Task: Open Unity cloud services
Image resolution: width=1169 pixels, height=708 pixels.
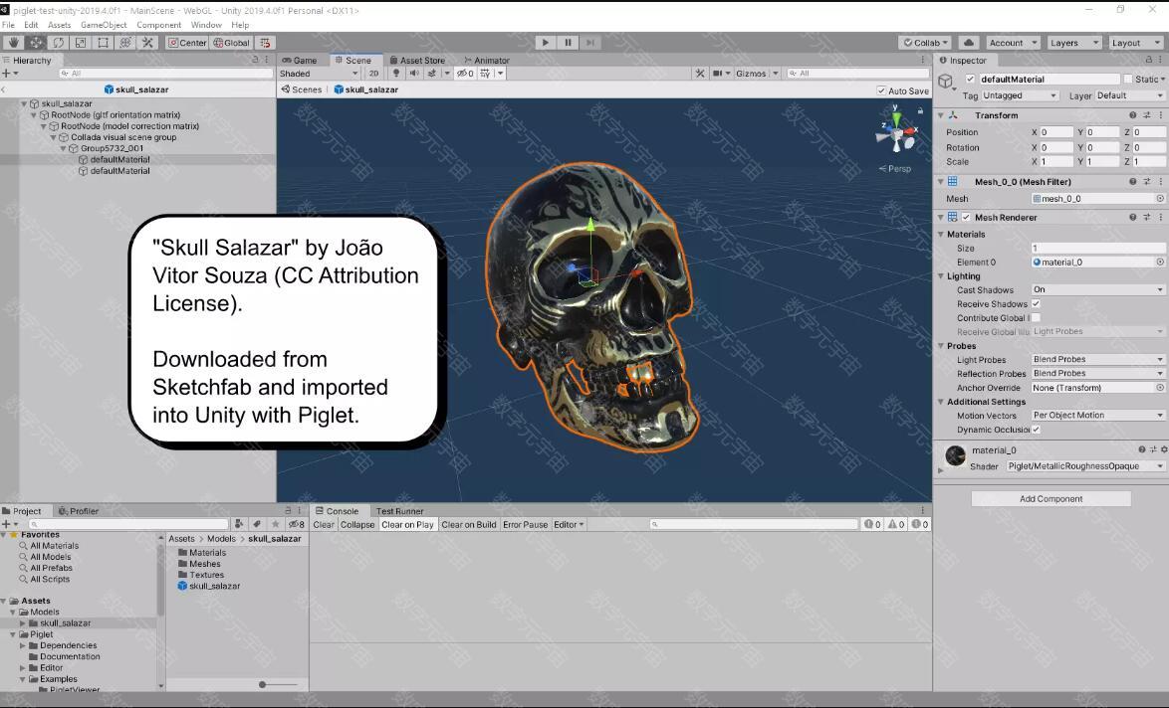Action: point(968,43)
